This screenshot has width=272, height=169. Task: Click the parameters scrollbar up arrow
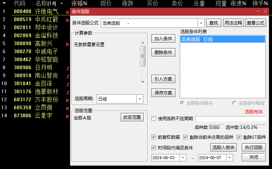click(143, 43)
